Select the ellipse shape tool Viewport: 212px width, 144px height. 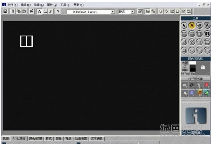coord(192,50)
